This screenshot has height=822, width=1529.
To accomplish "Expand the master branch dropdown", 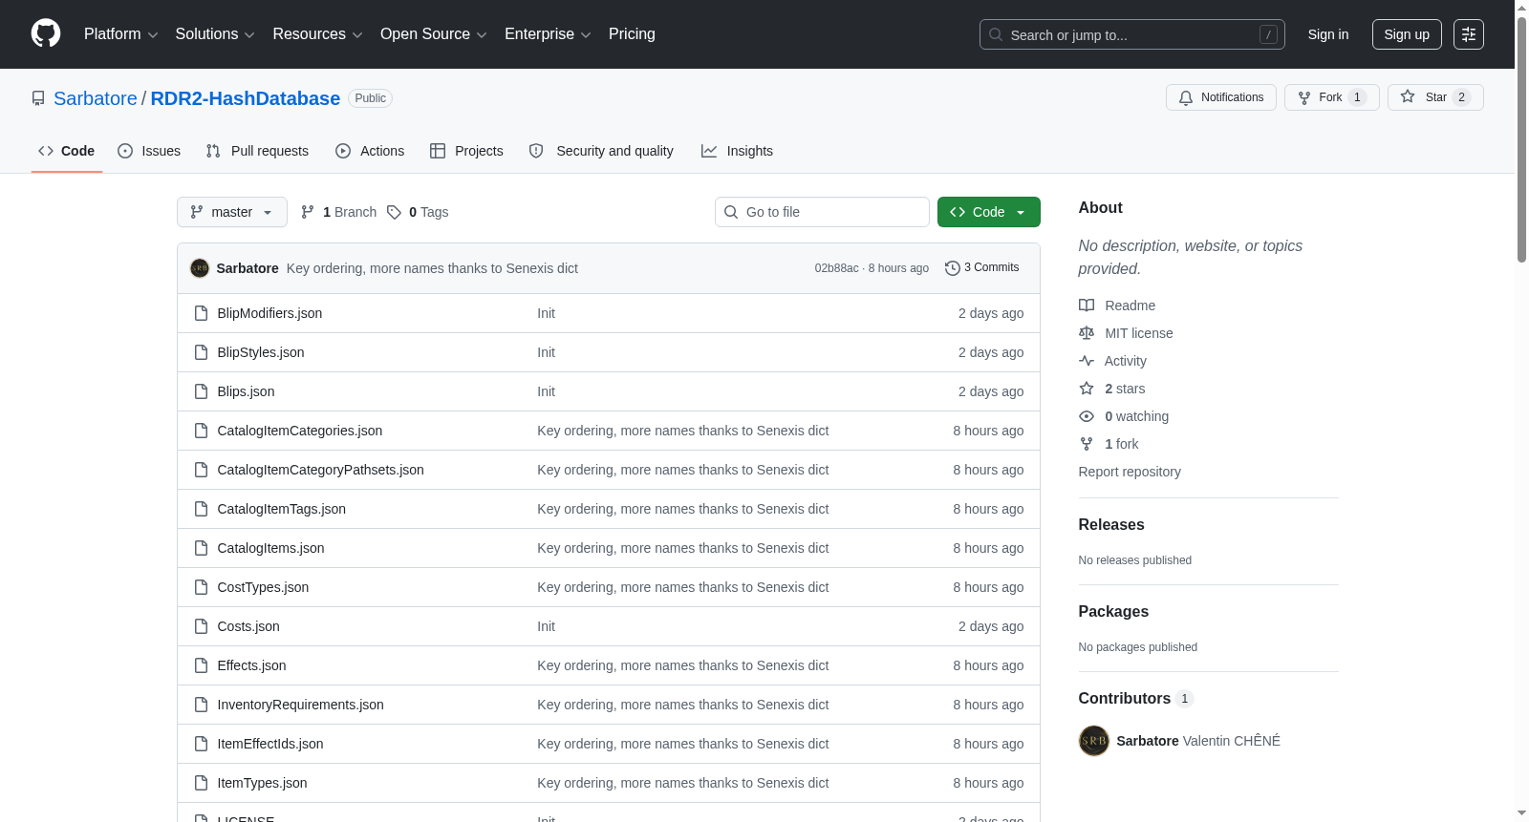I will [x=232, y=212].
